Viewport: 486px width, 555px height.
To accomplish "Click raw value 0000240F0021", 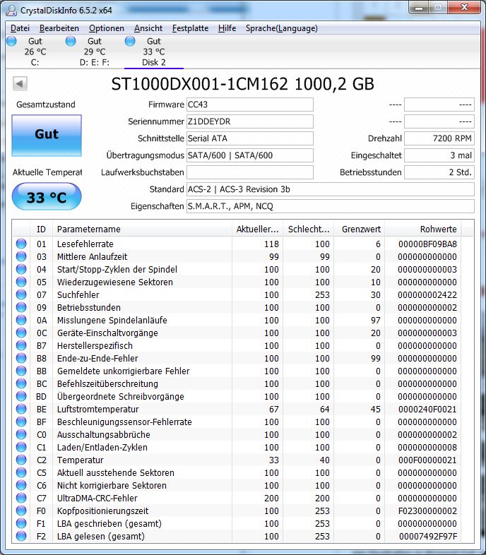I will (427, 409).
